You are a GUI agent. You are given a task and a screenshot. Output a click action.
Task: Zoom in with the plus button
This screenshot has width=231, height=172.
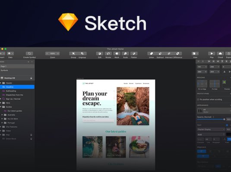click(58, 53)
